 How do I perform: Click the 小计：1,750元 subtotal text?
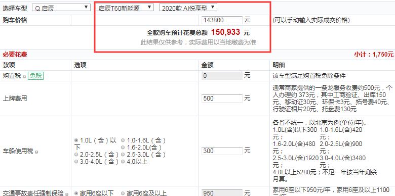click(x=374, y=55)
